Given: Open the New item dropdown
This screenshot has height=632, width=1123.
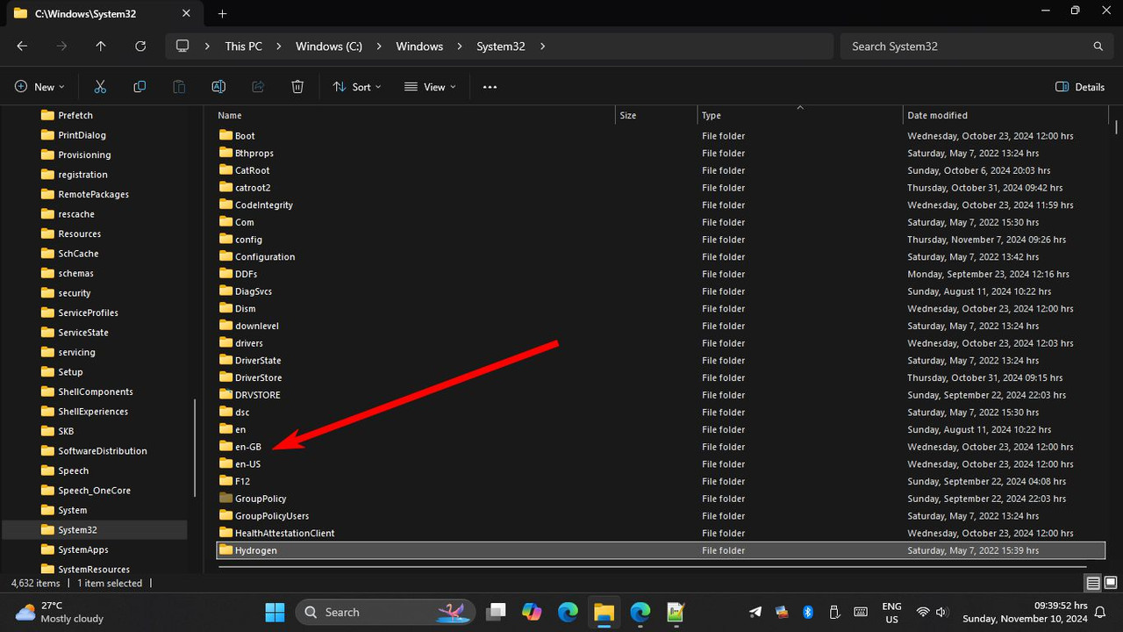Looking at the screenshot, I should pos(40,87).
